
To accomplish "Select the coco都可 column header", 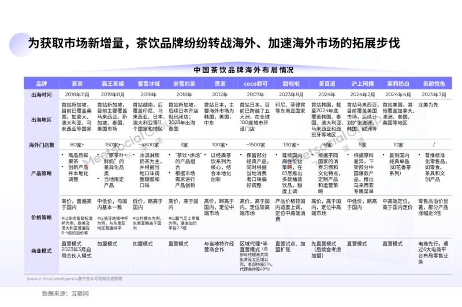I will coord(255,84).
